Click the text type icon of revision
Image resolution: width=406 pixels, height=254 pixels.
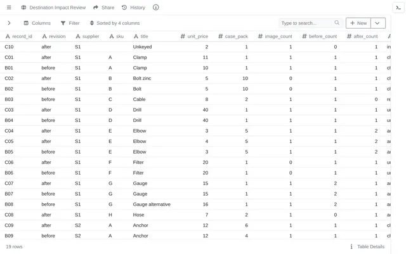tap(44, 36)
